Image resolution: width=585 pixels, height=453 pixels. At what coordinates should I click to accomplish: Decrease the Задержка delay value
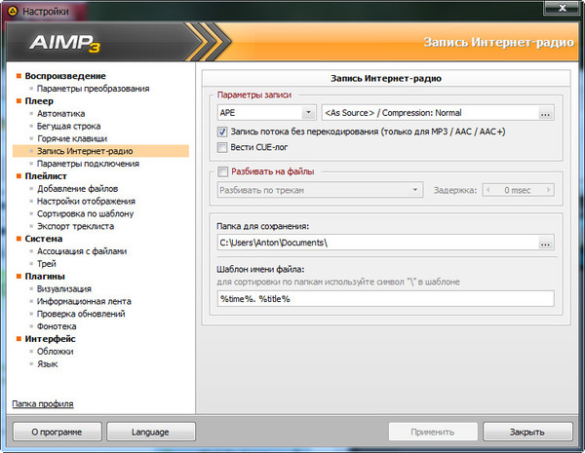(x=488, y=190)
